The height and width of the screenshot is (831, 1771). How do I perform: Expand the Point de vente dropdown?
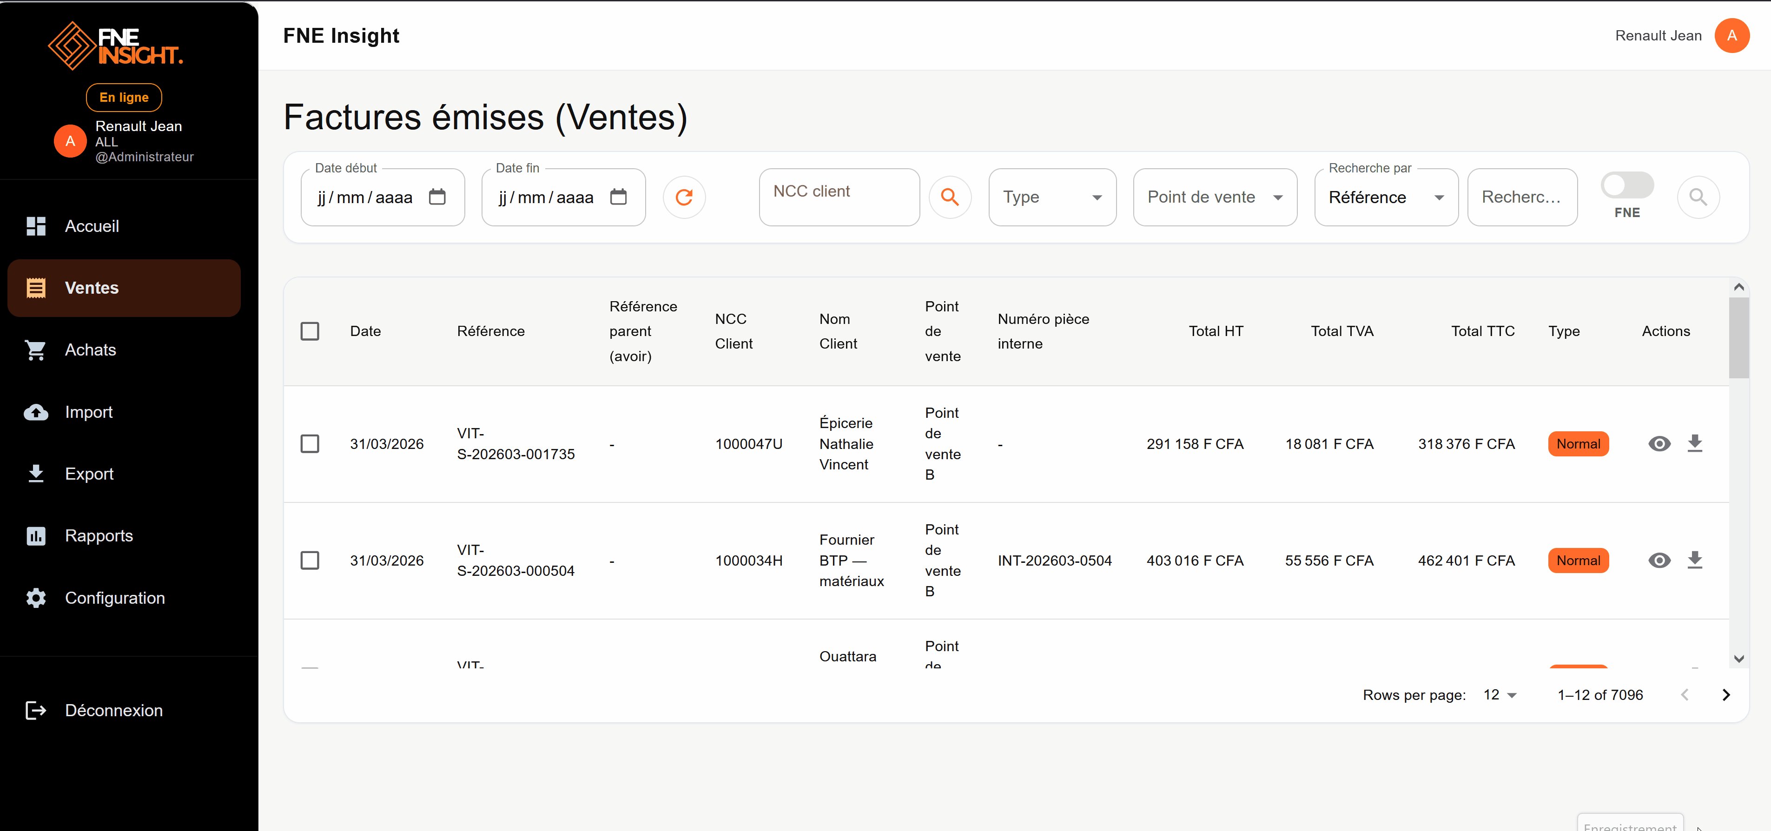click(1214, 197)
